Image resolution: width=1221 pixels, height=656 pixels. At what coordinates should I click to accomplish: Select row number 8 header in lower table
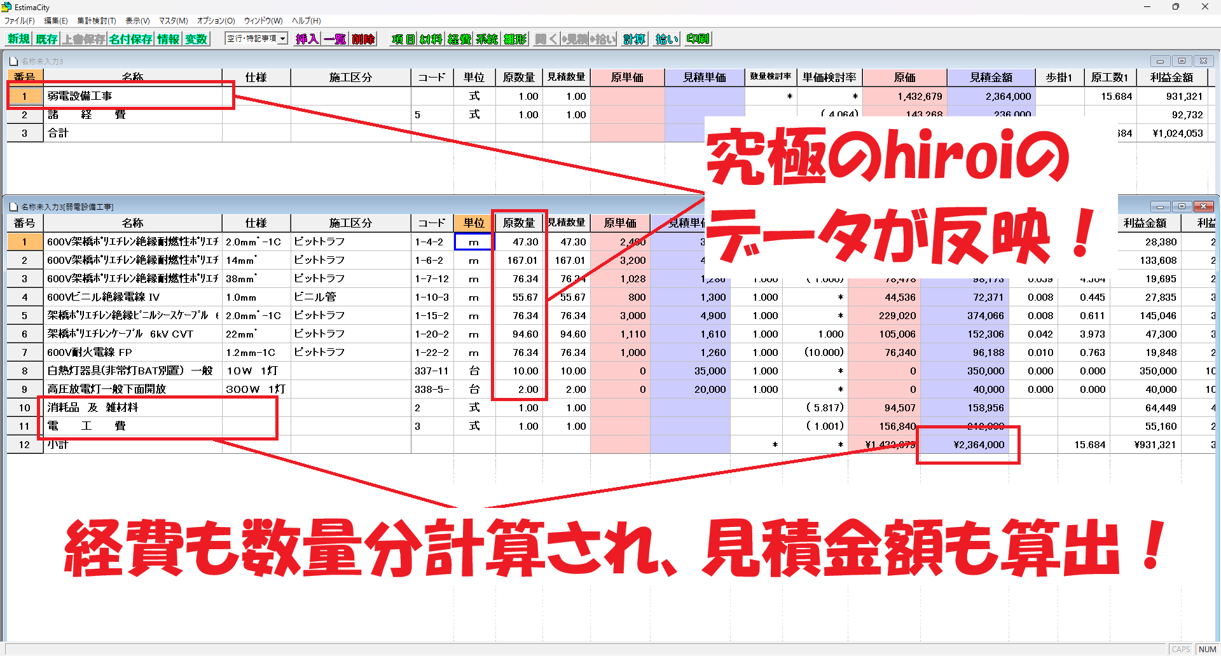[x=25, y=371]
